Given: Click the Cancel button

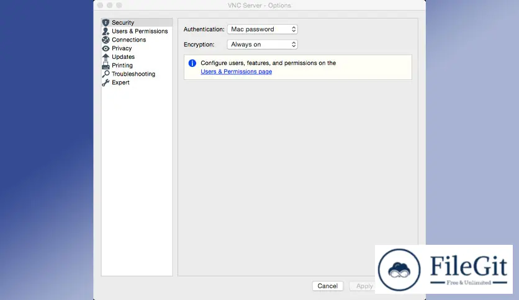Looking at the screenshot, I should (327, 286).
